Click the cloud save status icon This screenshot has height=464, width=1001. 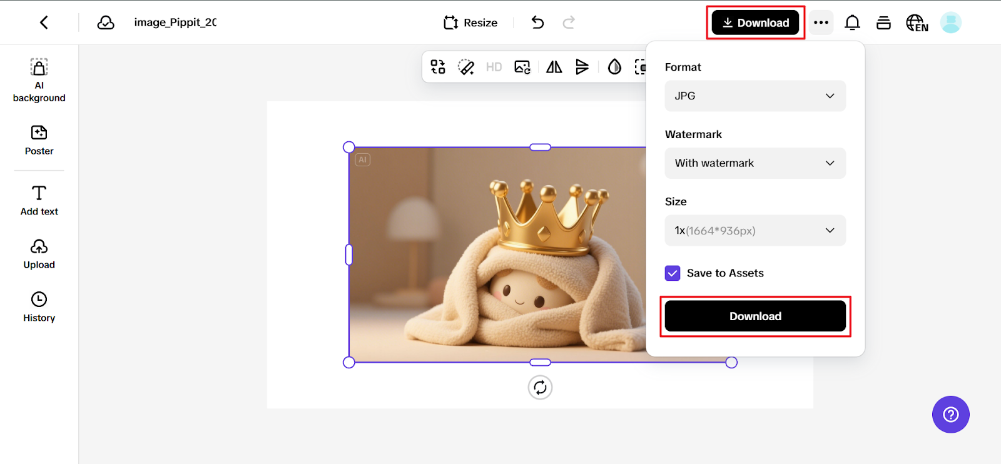pyautogui.click(x=106, y=23)
